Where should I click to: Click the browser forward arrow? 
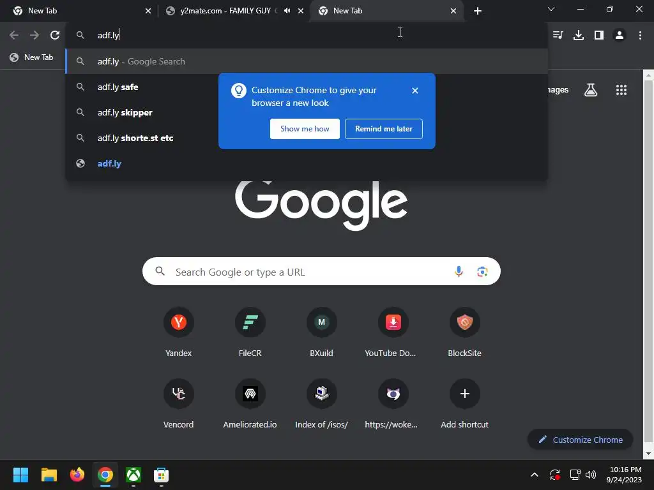[34, 35]
